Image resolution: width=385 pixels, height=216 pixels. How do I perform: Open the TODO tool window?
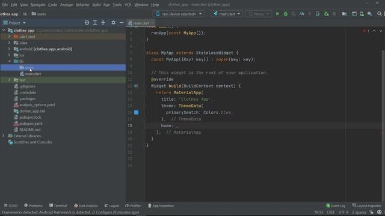click(x=11, y=206)
